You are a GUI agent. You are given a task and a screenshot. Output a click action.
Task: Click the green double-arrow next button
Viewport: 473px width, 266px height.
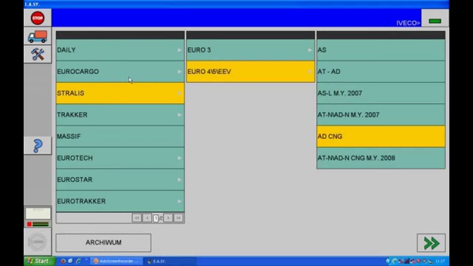click(x=431, y=243)
